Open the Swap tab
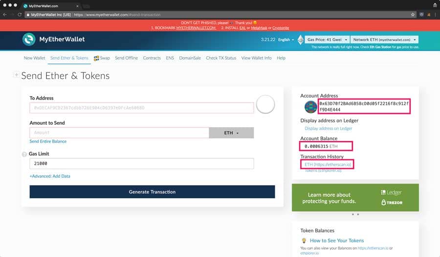The image size is (440, 257). pyautogui.click(x=102, y=58)
